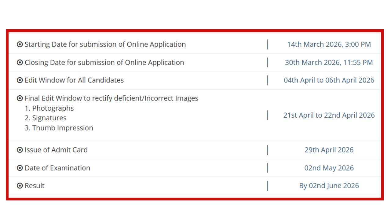Click the '29th April 2026' admit card date
This screenshot has height=220, width=391.
click(x=329, y=150)
